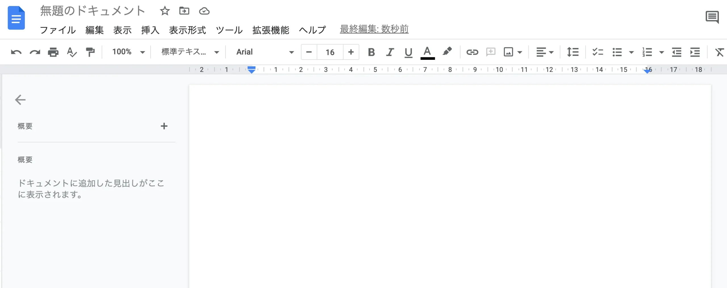Run spelling and grammar check
This screenshot has height=288, width=727.
pos(72,52)
